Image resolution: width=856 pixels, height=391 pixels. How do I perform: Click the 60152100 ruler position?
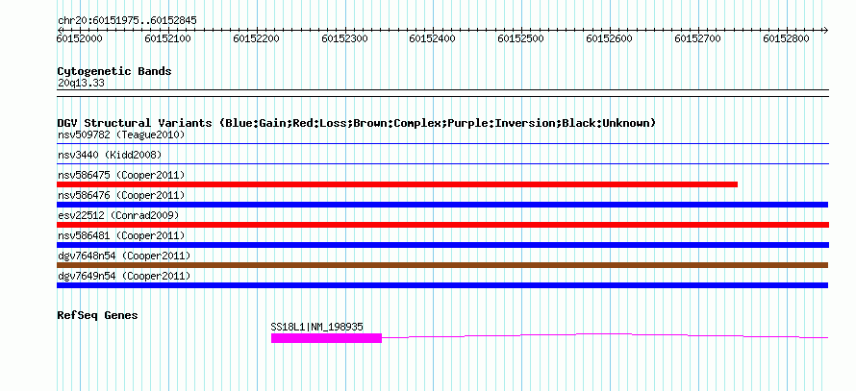(x=167, y=38)
